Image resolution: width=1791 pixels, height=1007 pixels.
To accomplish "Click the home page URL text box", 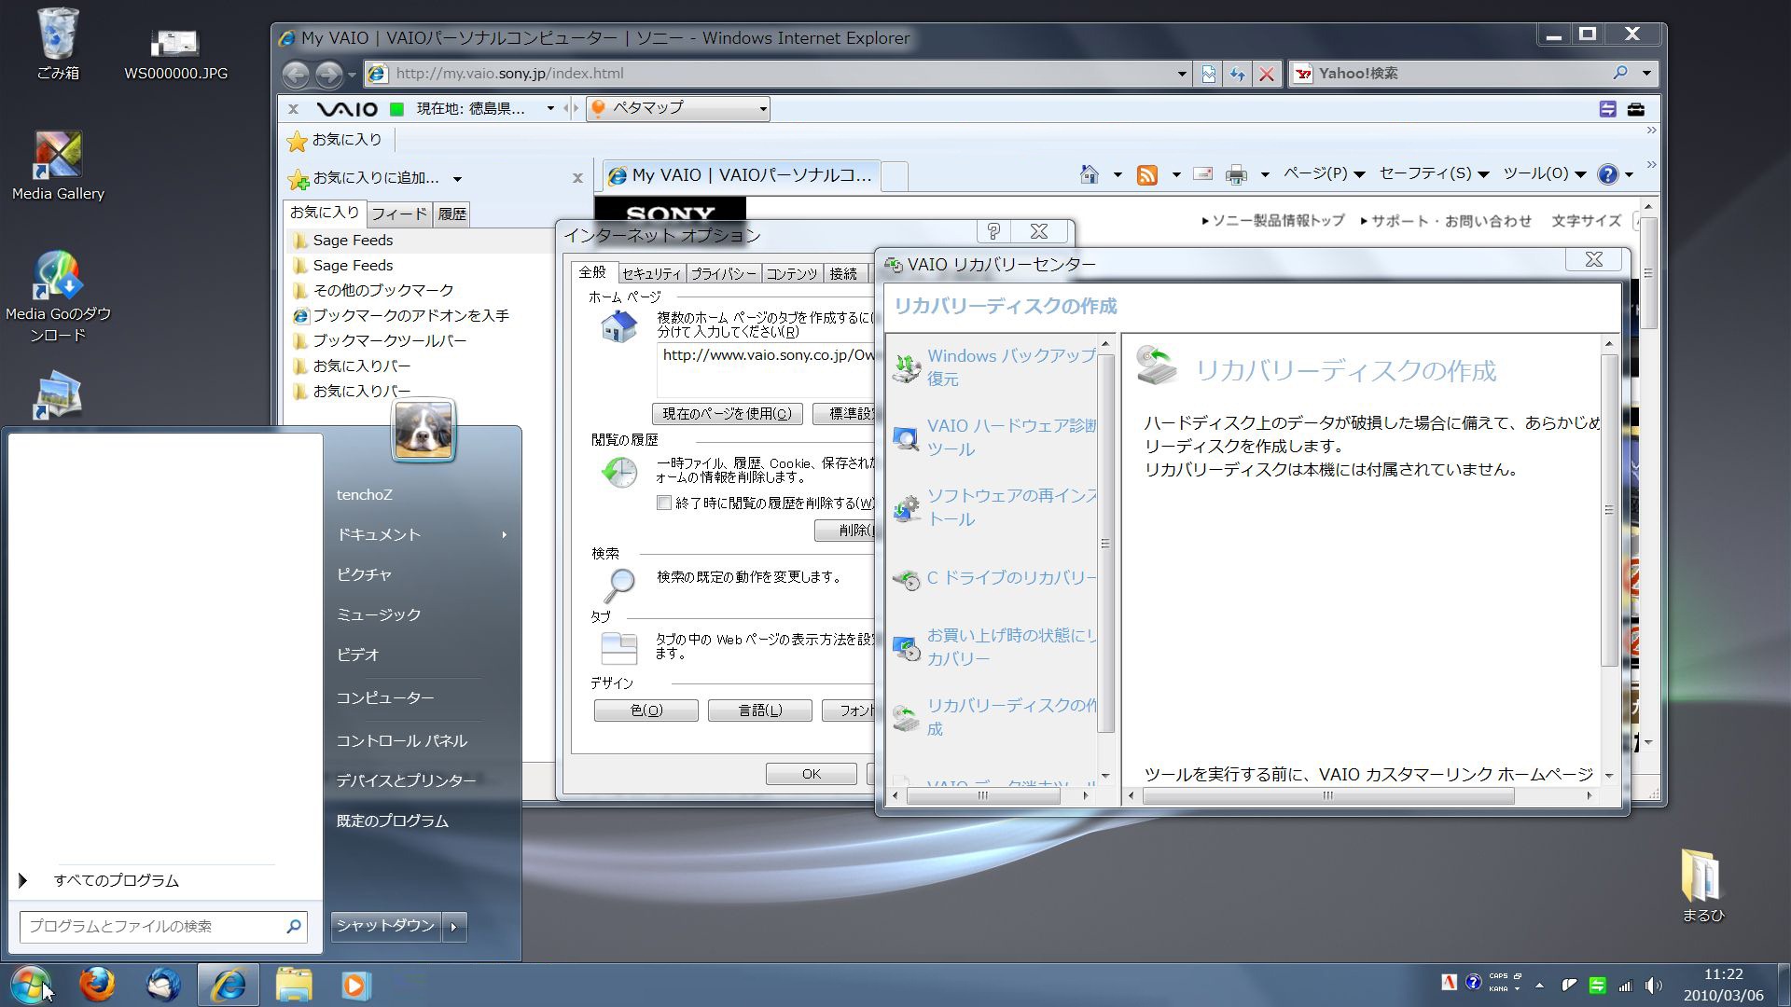I will pos(767,368).
